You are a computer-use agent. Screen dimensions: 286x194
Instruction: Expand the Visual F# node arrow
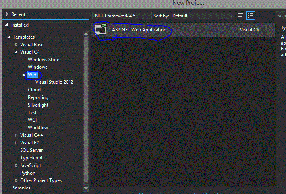[x=16, y=143]
